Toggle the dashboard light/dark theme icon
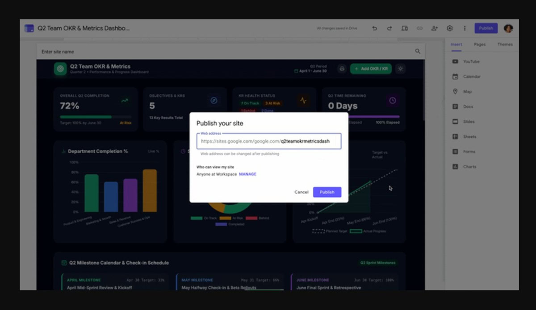536x310 pixels. point(400,69)
